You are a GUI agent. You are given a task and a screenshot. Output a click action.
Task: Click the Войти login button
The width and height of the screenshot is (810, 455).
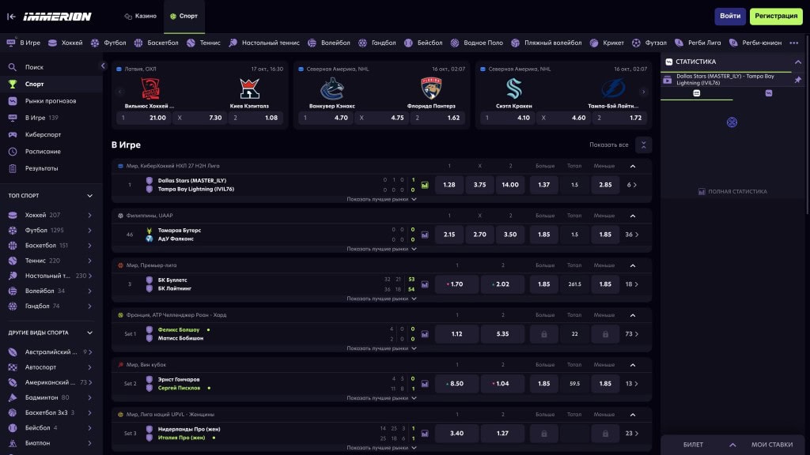pos(730,16)
